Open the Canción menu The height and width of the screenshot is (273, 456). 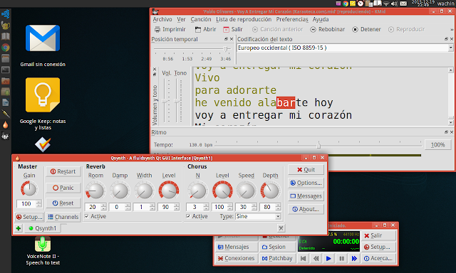click(201, 19)
